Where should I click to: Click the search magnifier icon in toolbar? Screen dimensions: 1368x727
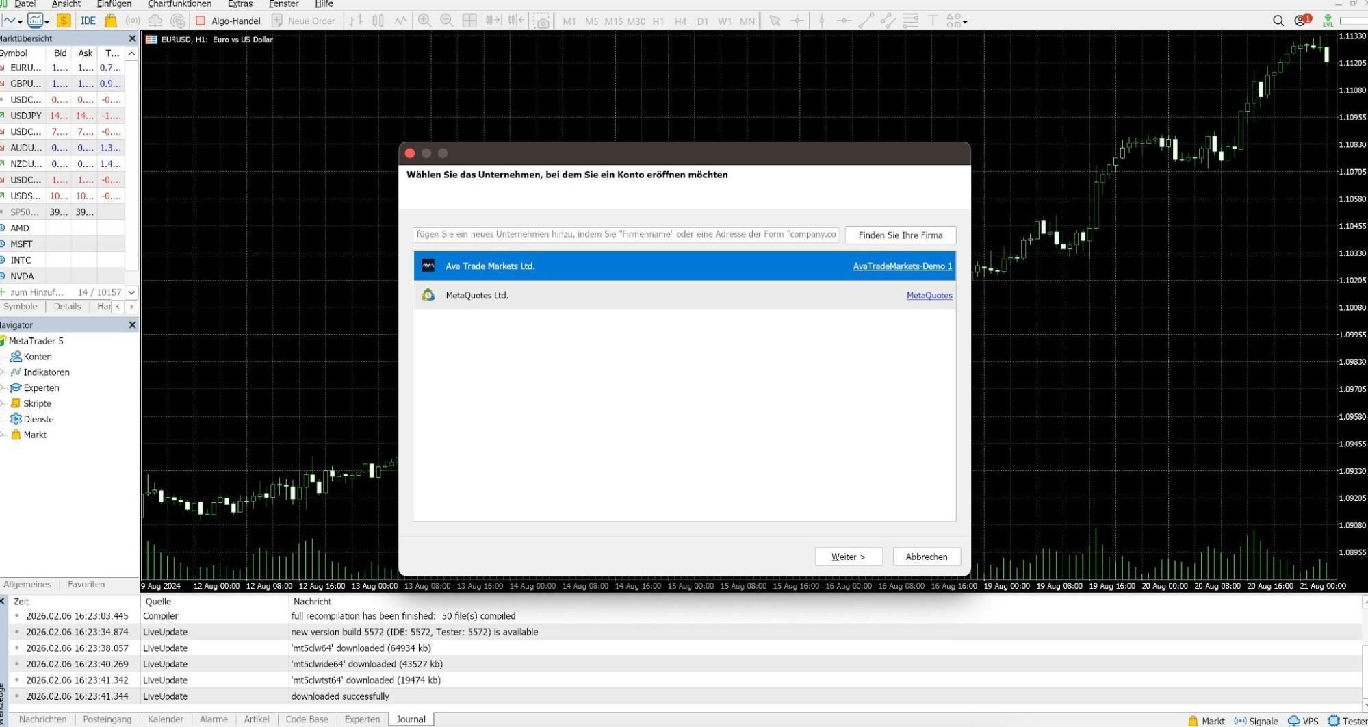pos(1278,21)
